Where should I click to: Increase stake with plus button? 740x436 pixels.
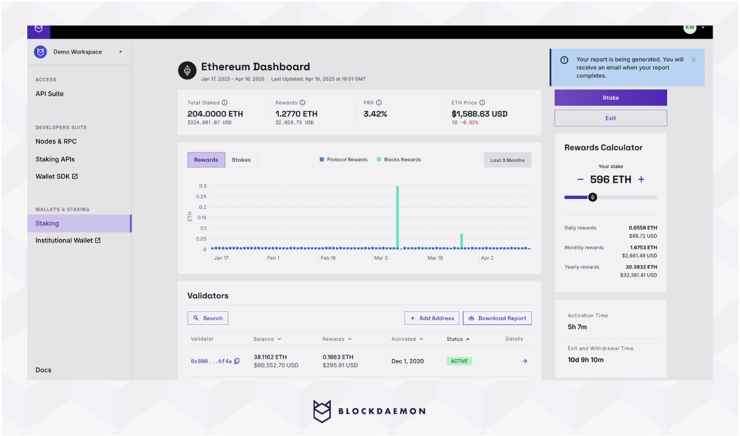coord(641,179)
